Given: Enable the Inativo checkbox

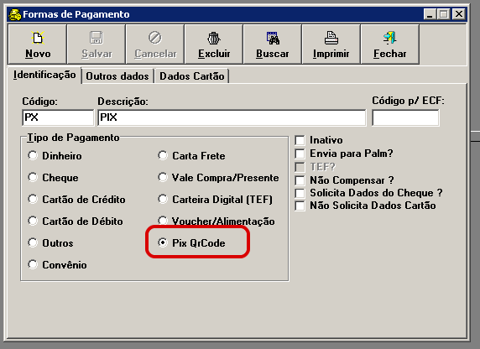Looking at the screenshot, I should tap(300, 140).
